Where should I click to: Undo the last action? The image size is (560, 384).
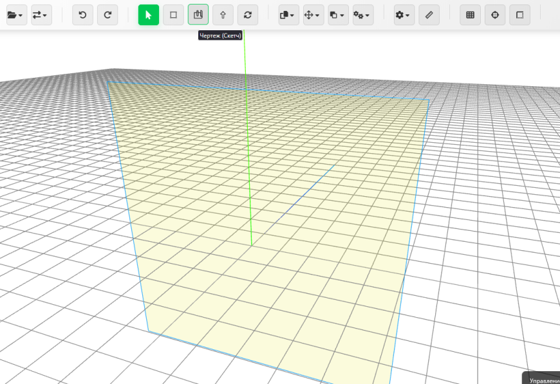tap(82, 14)
